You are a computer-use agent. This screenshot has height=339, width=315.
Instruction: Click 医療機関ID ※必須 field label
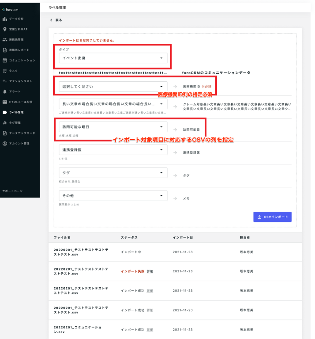(197, 87)
